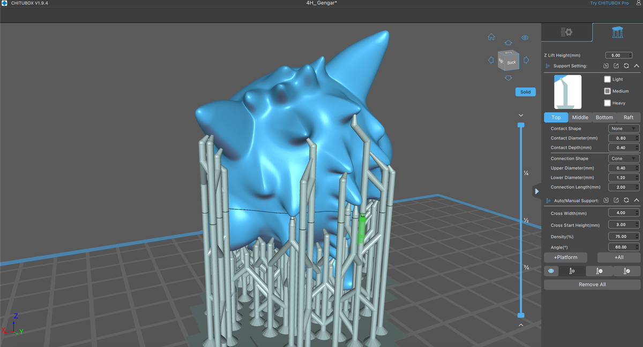Screen dimensions: 643x347
Task: Click the Back face of the view cube
Action: [512, 62]
